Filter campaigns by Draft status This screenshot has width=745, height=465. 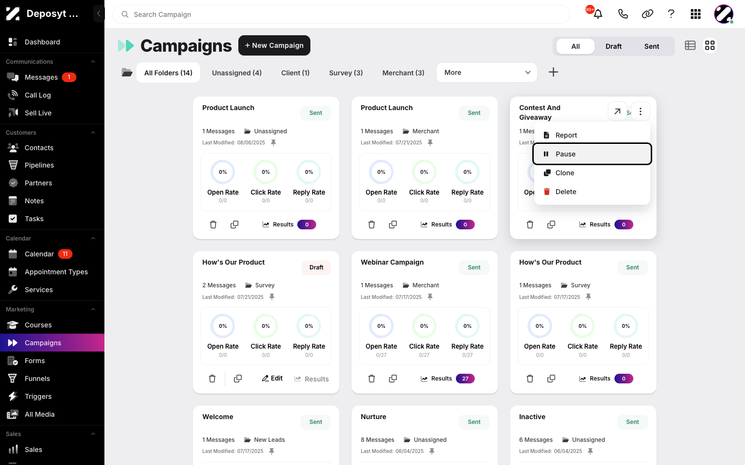pos(614,46)
